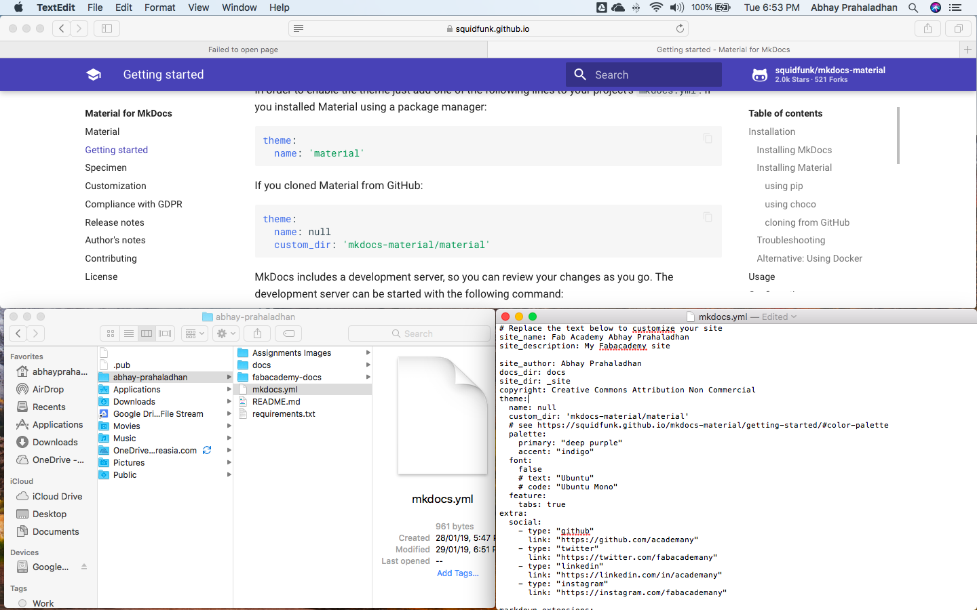Screen dimensions: 977x610
Task: Go forward in Safari history
Action: (79, 28)
